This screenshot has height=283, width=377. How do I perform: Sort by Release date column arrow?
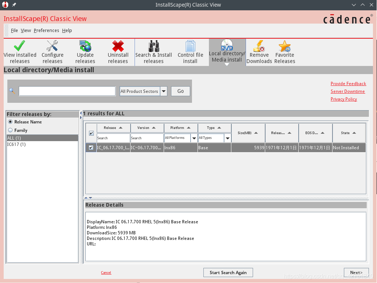coord(289,133)
